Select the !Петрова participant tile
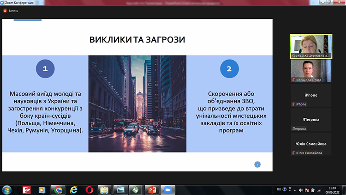This screenshot has width=346, height=195. pos(311,120)
